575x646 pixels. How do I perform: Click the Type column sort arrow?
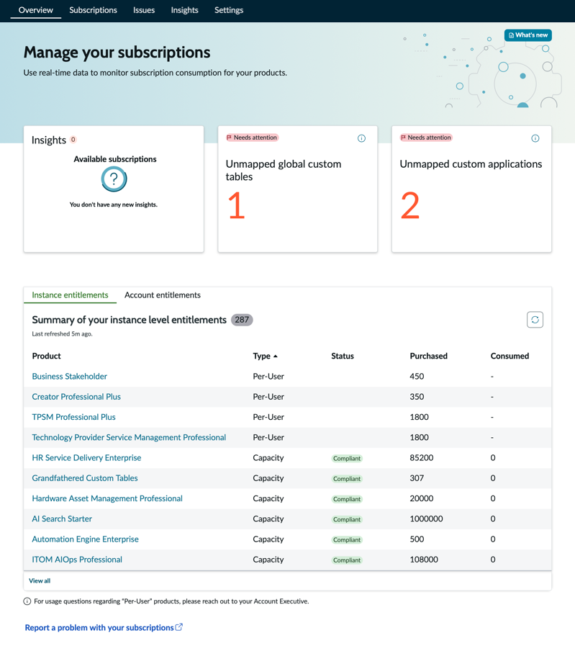coord(276,356)
